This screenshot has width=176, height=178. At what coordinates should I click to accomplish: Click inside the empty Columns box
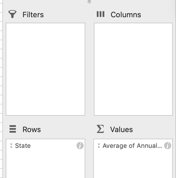(133, 69)
